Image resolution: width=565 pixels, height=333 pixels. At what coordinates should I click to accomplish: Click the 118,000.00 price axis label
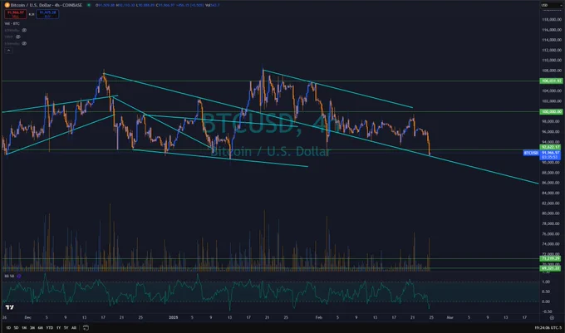click(552, 19)
